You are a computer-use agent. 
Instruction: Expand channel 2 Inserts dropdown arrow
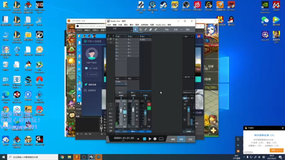(x=136, y=37)
